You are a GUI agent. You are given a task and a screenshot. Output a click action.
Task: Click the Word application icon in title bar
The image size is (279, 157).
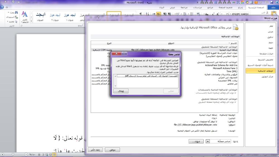click(x=277, y=2)
